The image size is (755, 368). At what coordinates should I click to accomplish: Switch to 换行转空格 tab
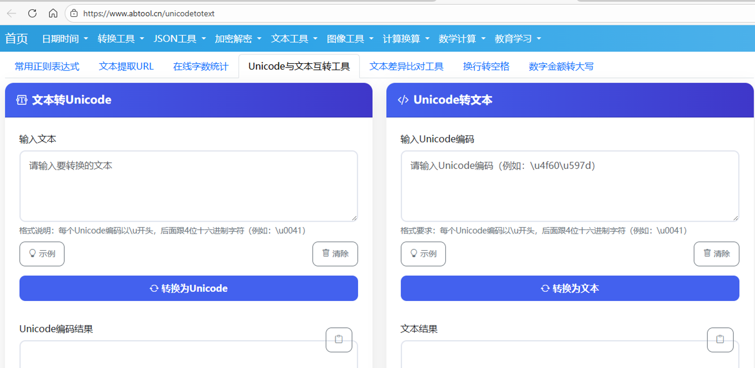pos(486,66)
